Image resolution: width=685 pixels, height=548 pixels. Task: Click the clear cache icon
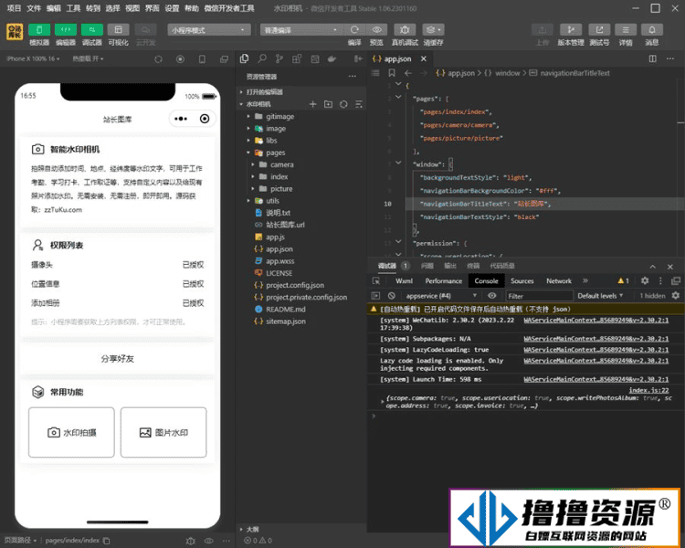click(433, 30)
